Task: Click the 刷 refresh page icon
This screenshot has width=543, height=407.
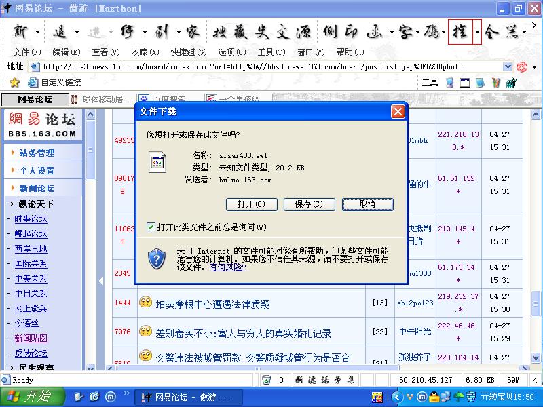Action: [x=162, y=32]
